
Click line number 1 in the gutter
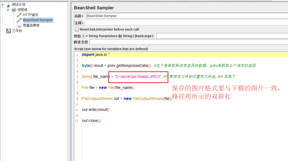point(77,55)
